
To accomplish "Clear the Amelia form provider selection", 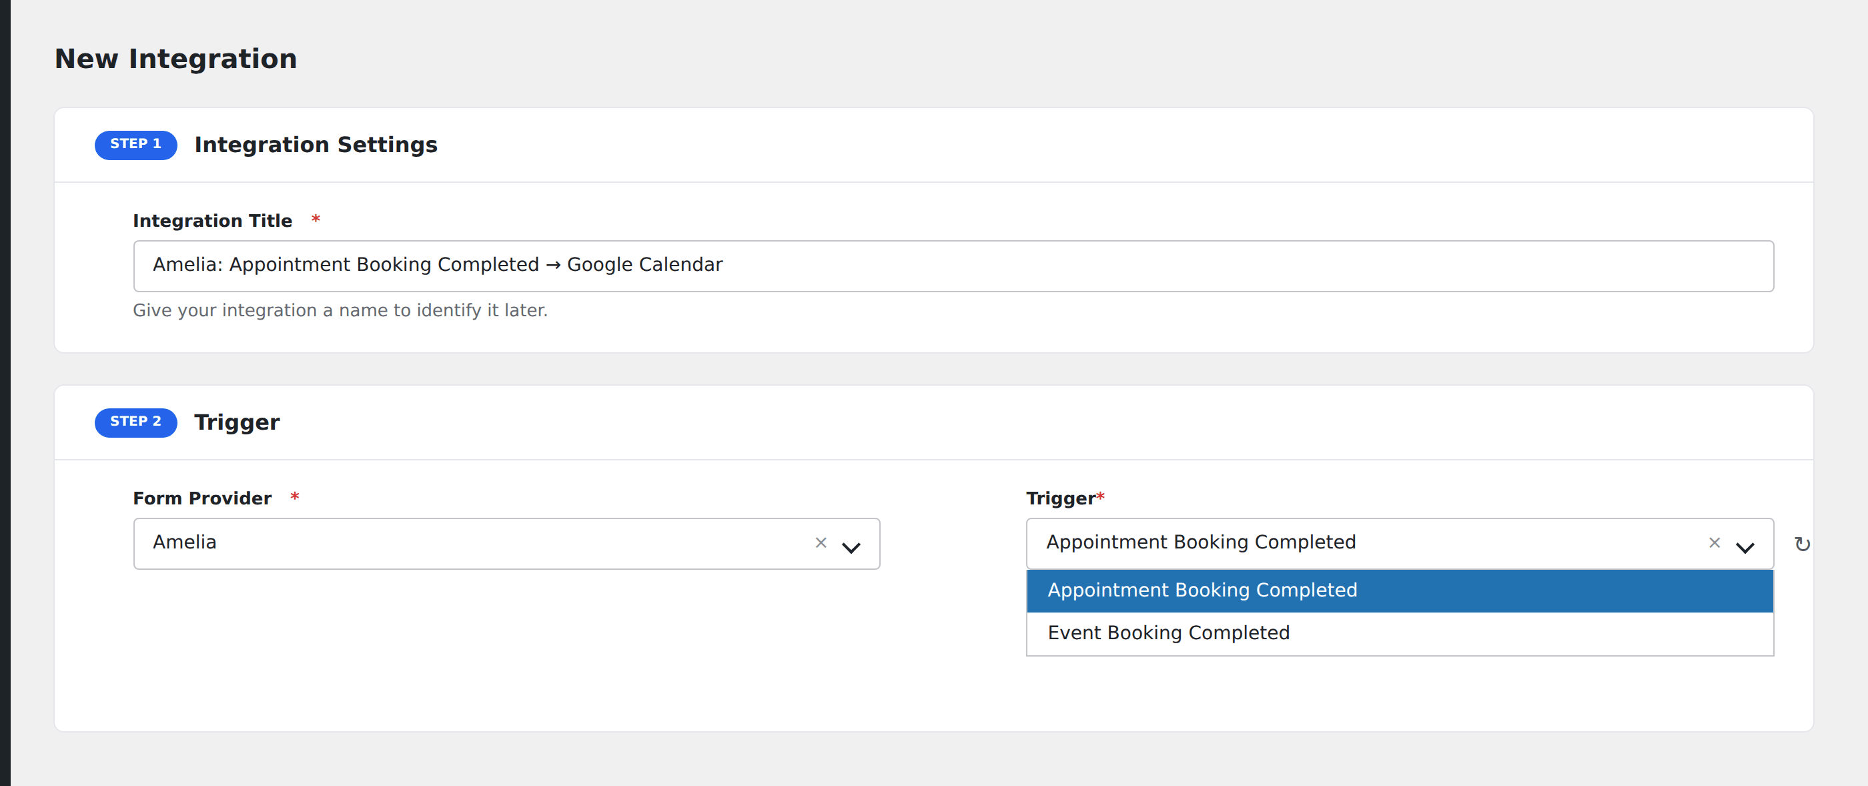I will coord(821,542).
